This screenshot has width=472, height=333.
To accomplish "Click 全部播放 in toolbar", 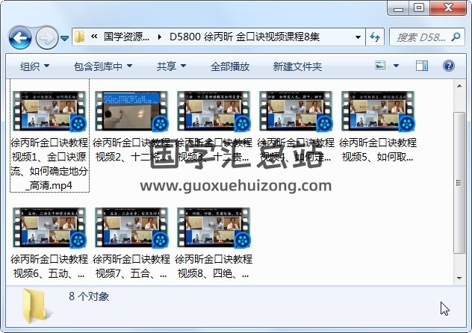I will (230, 66).
